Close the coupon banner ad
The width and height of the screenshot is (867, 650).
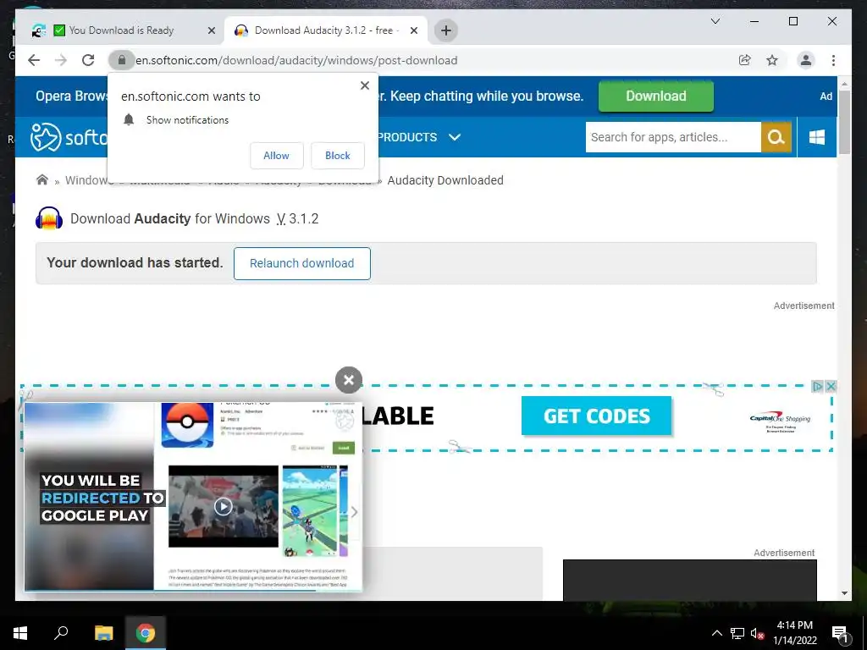(830, 386)
